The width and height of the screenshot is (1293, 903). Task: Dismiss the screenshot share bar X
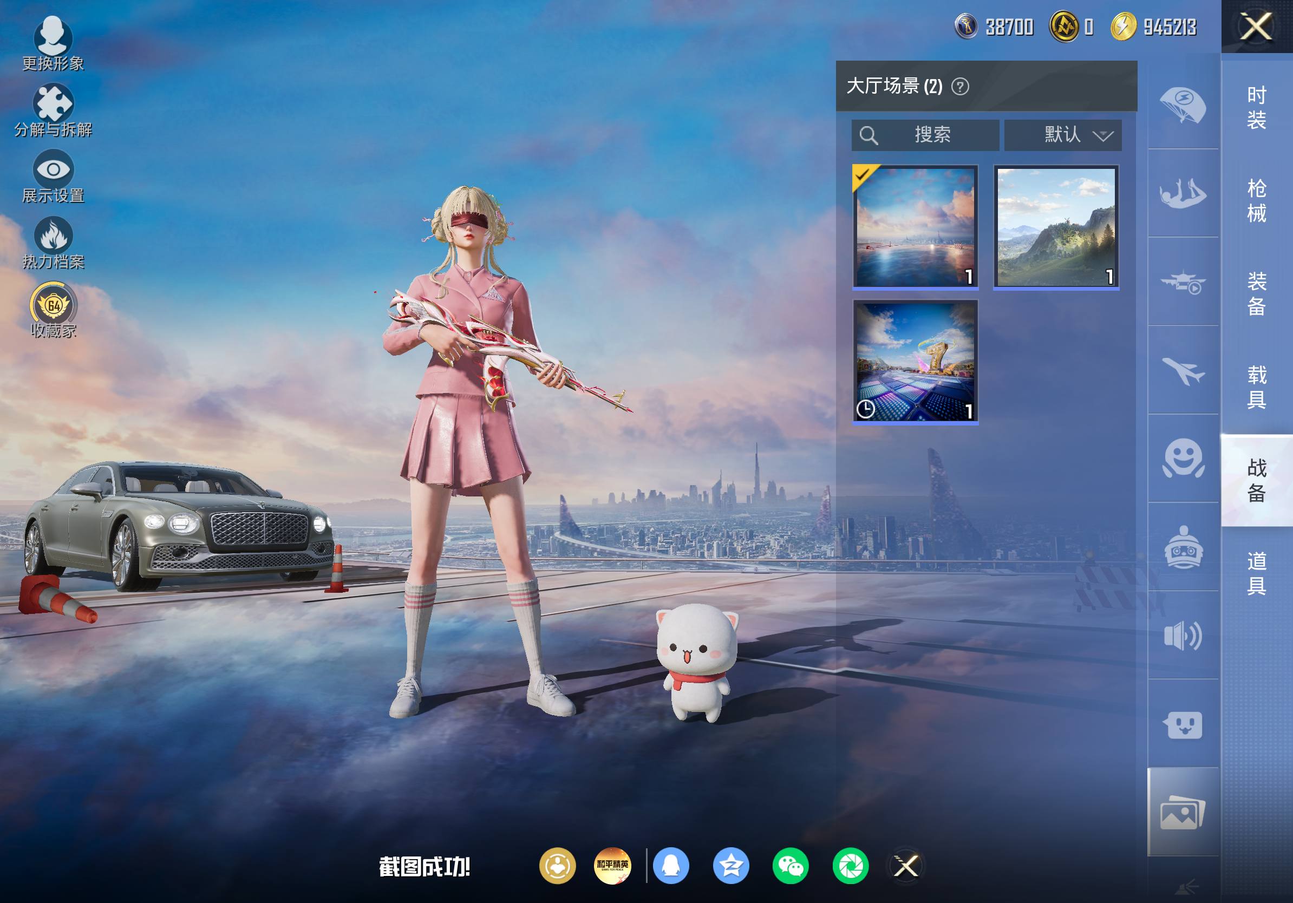pos(906,866)
